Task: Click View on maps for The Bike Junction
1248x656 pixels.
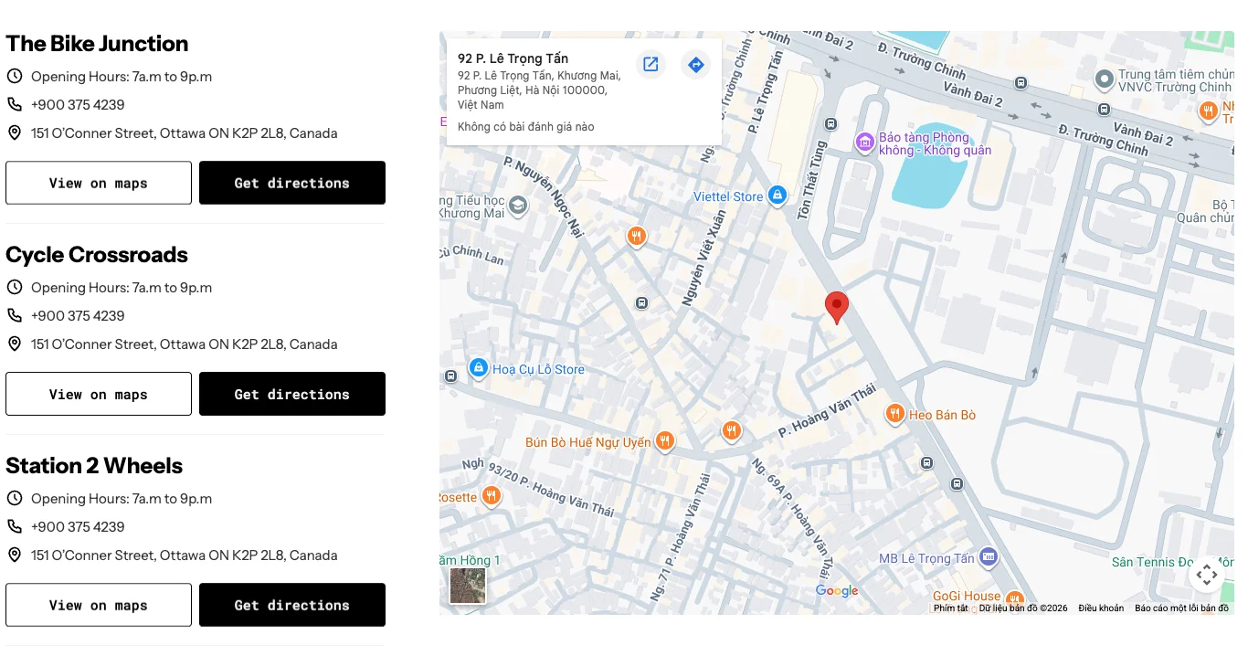Action: tap(98, 183)
